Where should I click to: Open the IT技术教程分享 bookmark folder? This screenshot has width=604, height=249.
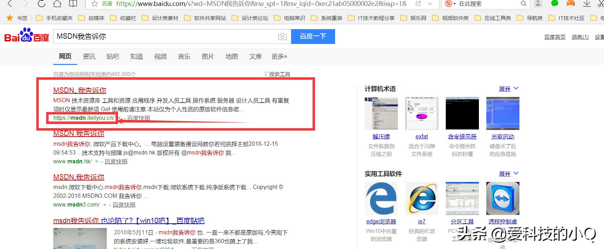(x=371, y=18)
